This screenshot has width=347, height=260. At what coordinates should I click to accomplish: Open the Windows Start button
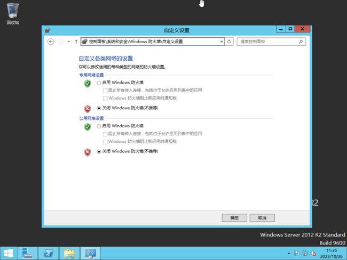pyautogui.click(x=8, y=253)
